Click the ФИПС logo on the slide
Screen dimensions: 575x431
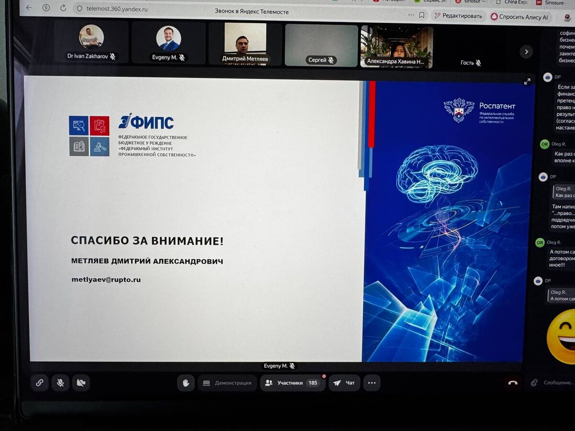(x=146, y=122)
